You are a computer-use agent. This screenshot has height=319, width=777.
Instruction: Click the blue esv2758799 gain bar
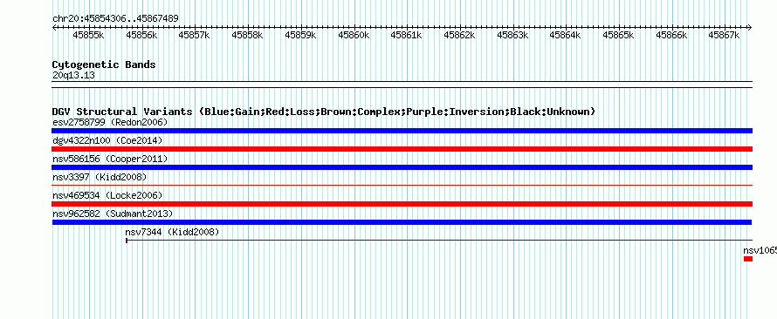click(x=402, y=131)
